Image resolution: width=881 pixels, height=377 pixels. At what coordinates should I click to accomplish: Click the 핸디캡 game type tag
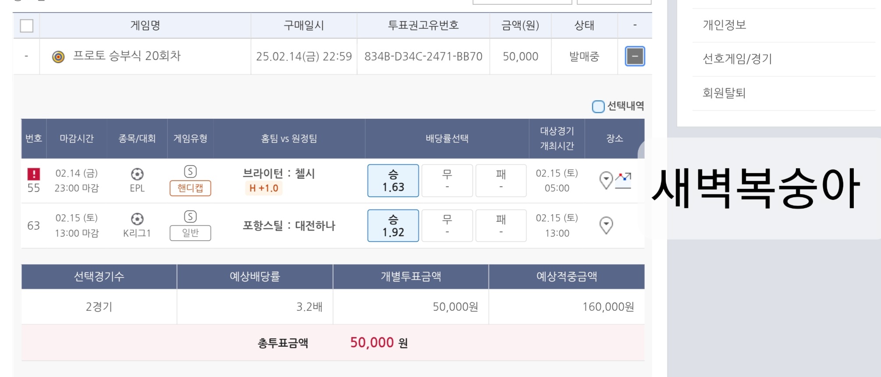pyautogui.click(x=190, y=188)
